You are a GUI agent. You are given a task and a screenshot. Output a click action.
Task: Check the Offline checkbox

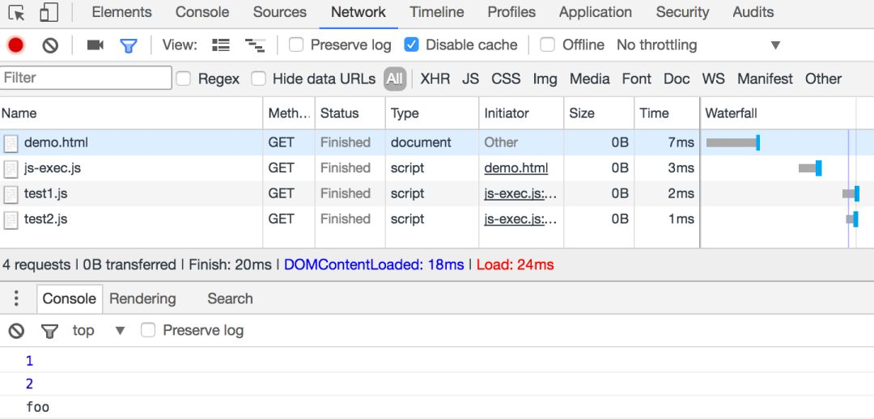547,45
